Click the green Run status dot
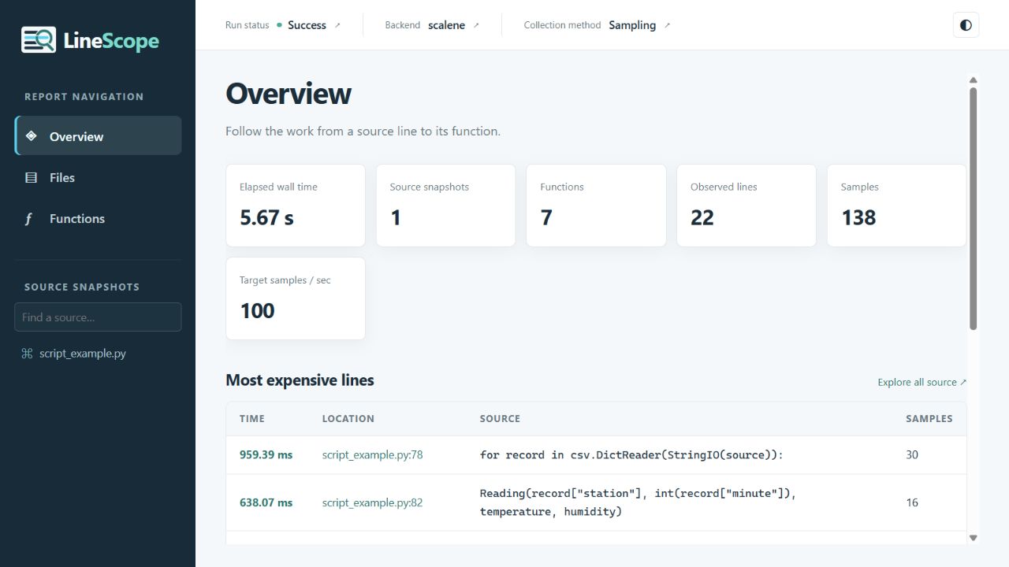1009x567 pixels. coord(279,25)
